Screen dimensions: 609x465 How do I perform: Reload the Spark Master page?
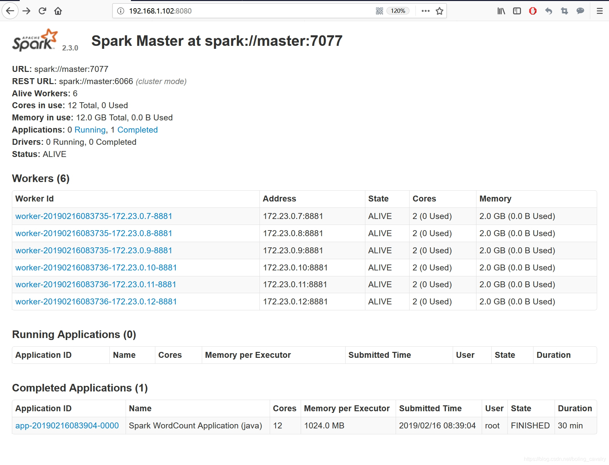point(42,11)
